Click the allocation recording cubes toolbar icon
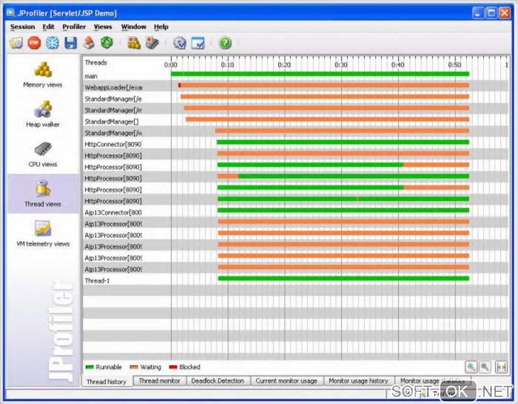The height and width of the screenshot is (404, 518). point(134,43)
